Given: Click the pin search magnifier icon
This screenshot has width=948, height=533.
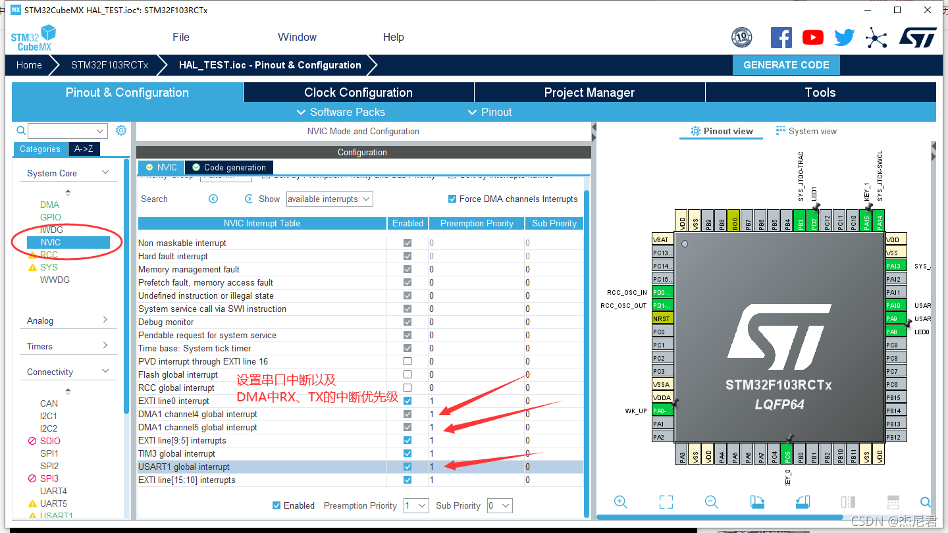Looking at the screenshot, I should tap(925, 502).
